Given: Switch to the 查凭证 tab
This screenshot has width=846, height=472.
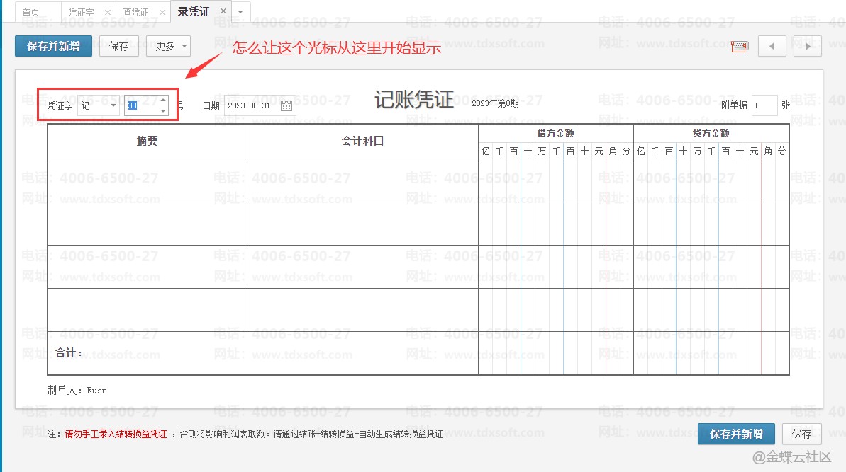Looking at the screenshot, I should 135,12.
